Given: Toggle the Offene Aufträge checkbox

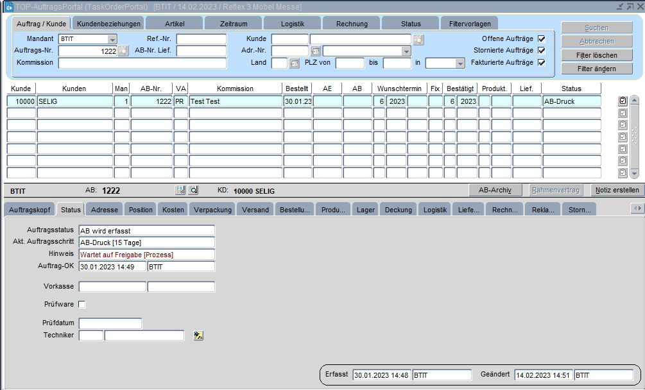Looking at the screenshot, I should 542,39.
